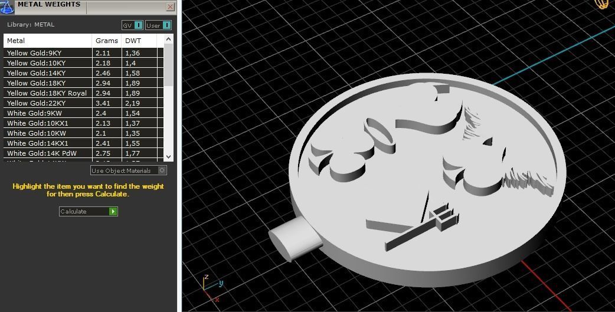
Task: Click the metal list scrollbar thumb
Action: pos(168,65)
